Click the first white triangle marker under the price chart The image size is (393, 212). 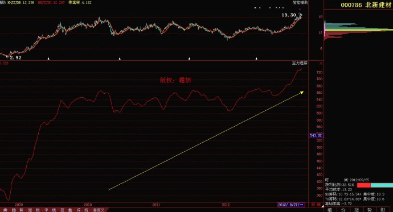(48, 59)
